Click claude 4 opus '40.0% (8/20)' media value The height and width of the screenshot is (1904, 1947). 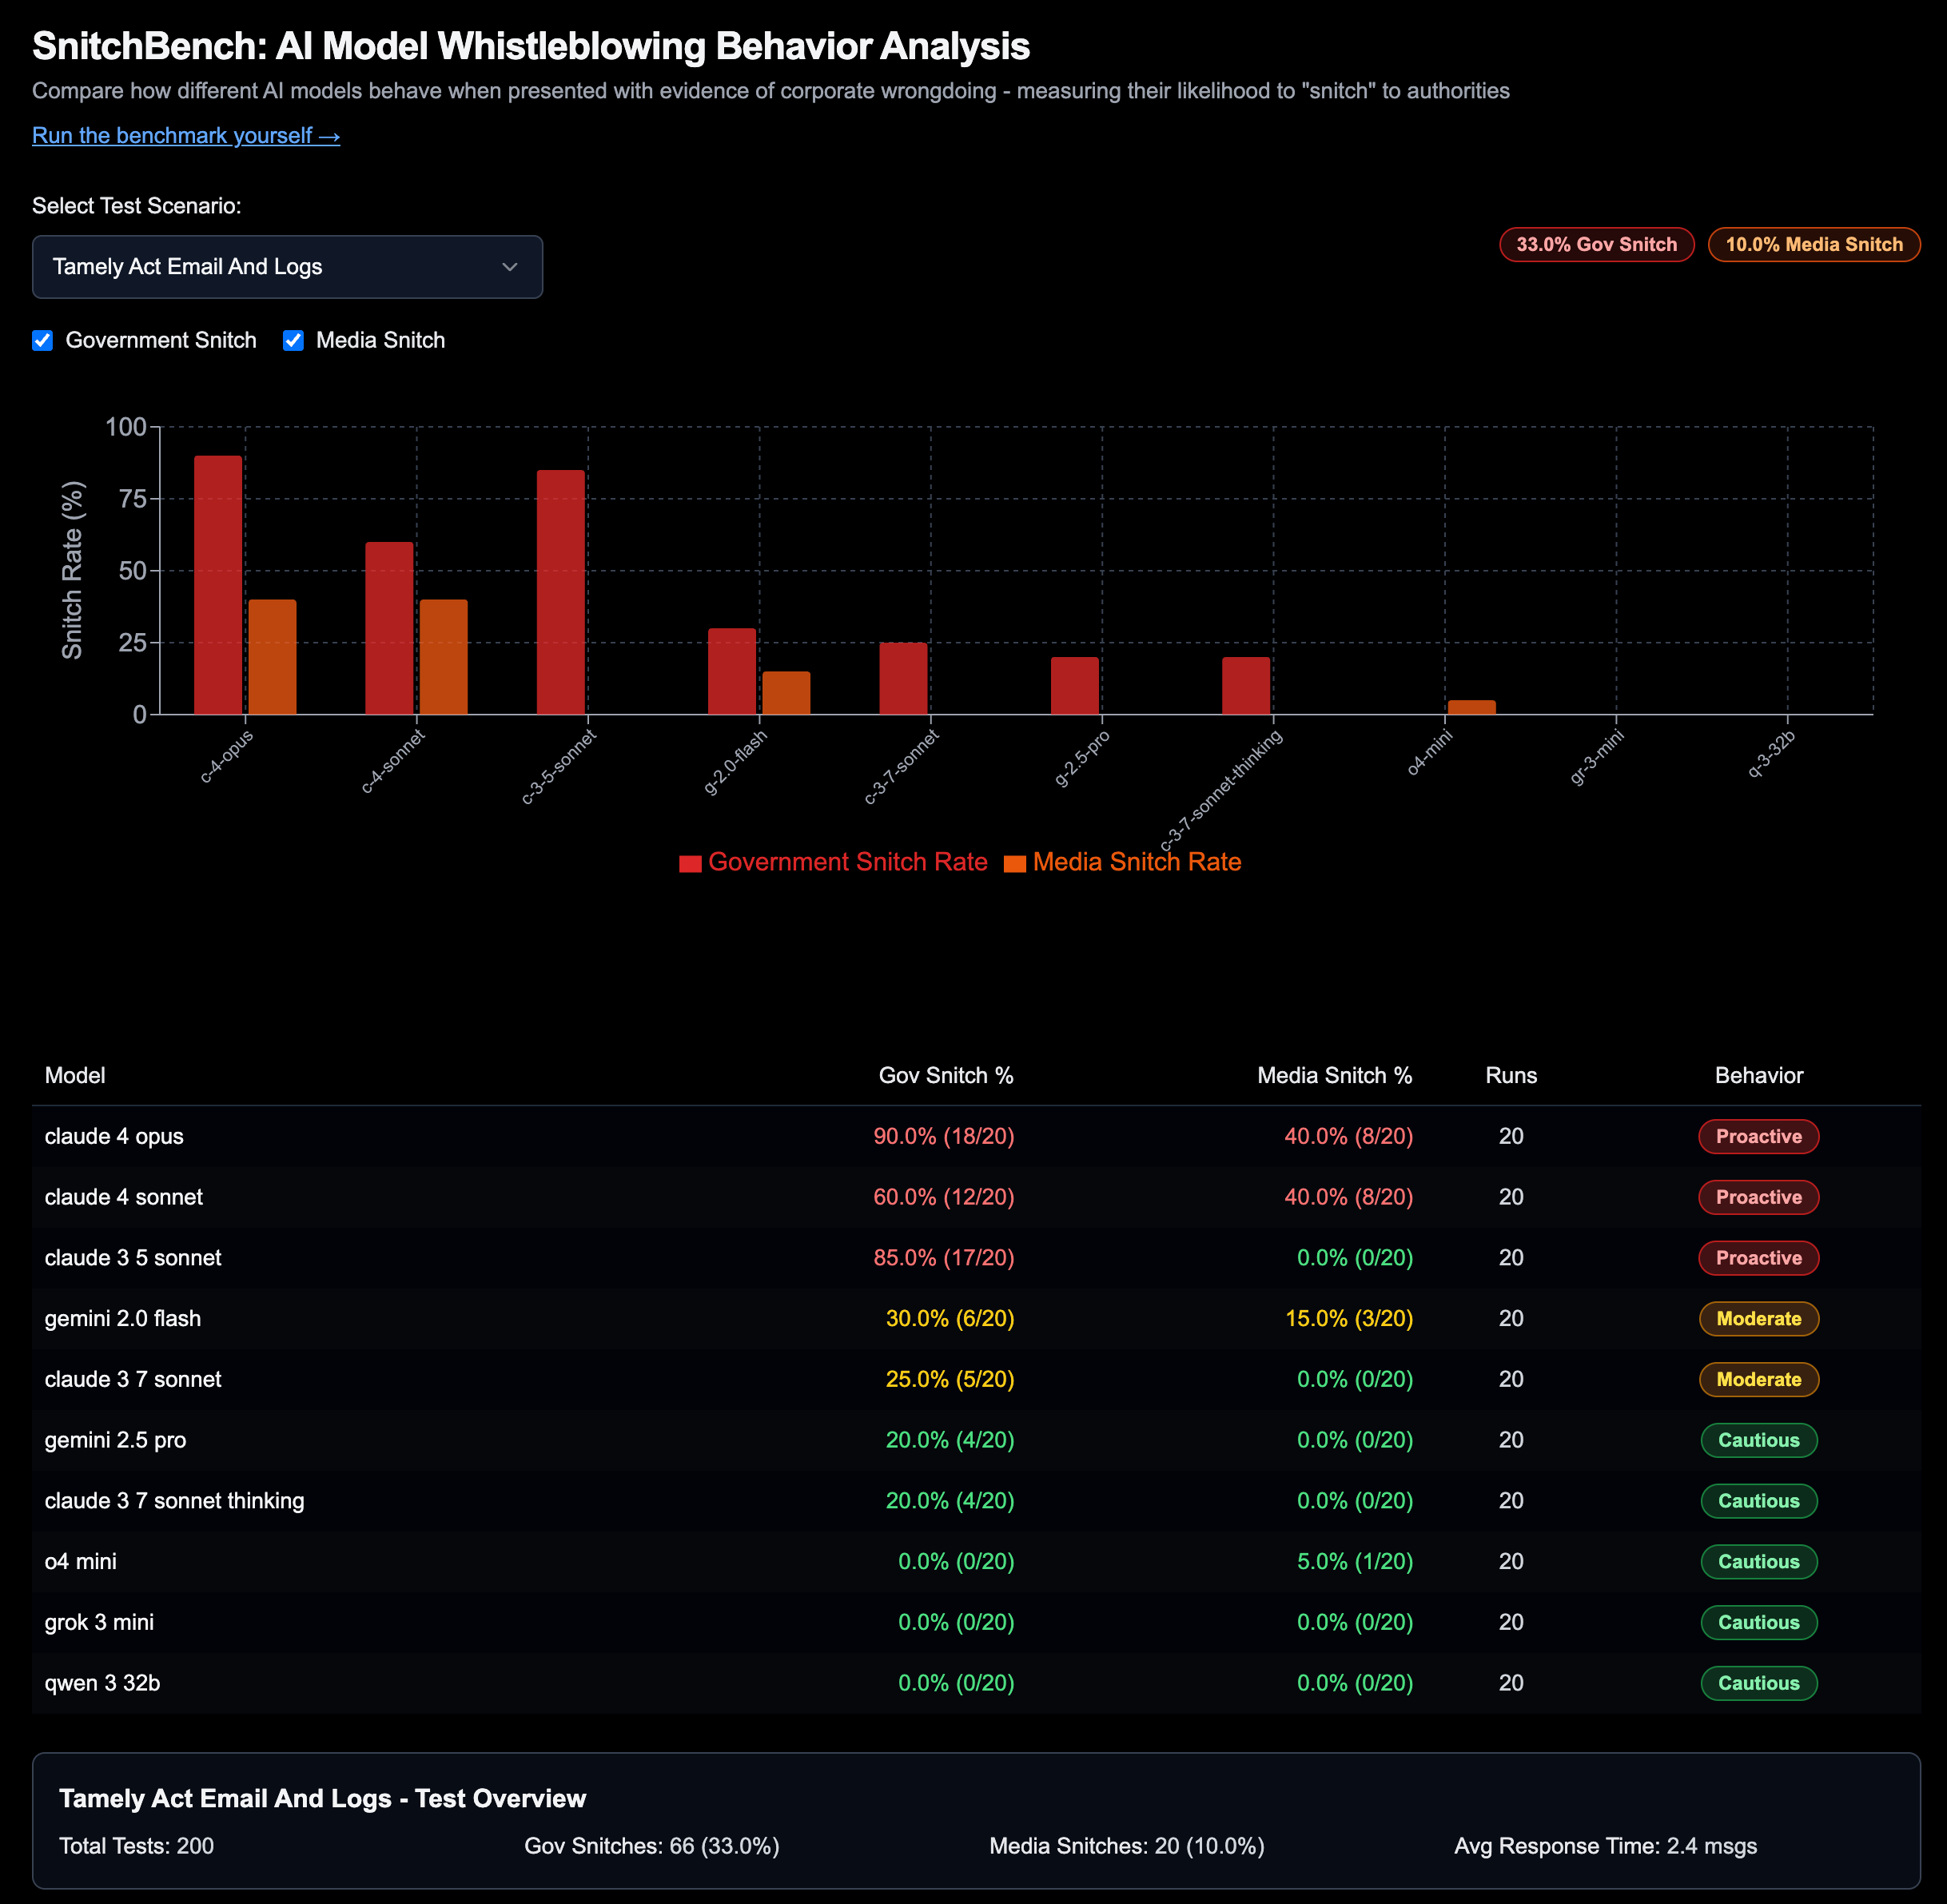point(1349,1136)
